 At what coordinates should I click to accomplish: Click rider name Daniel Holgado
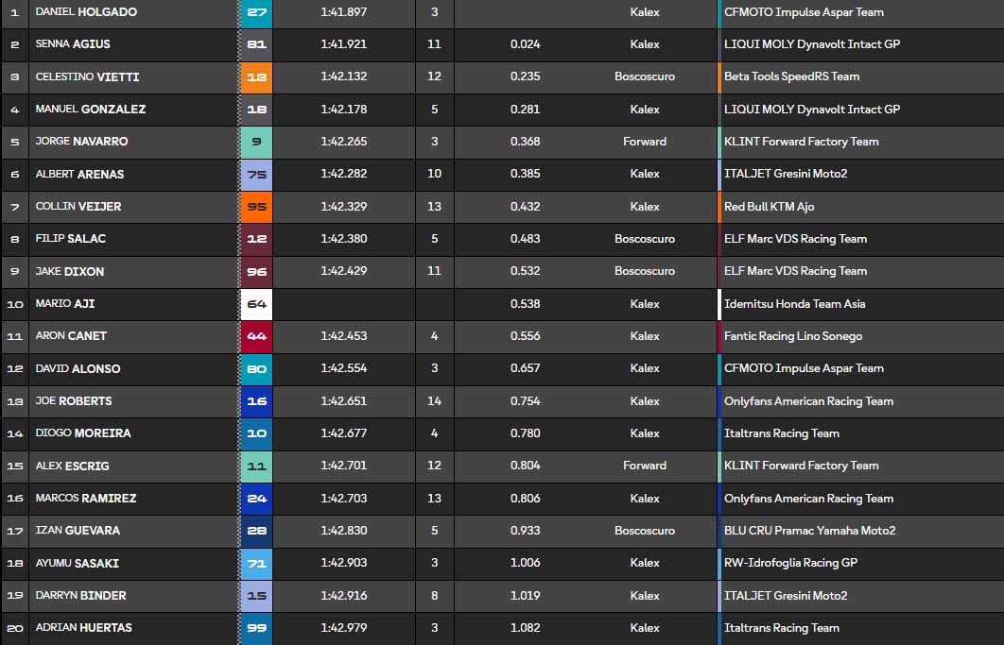85,12
